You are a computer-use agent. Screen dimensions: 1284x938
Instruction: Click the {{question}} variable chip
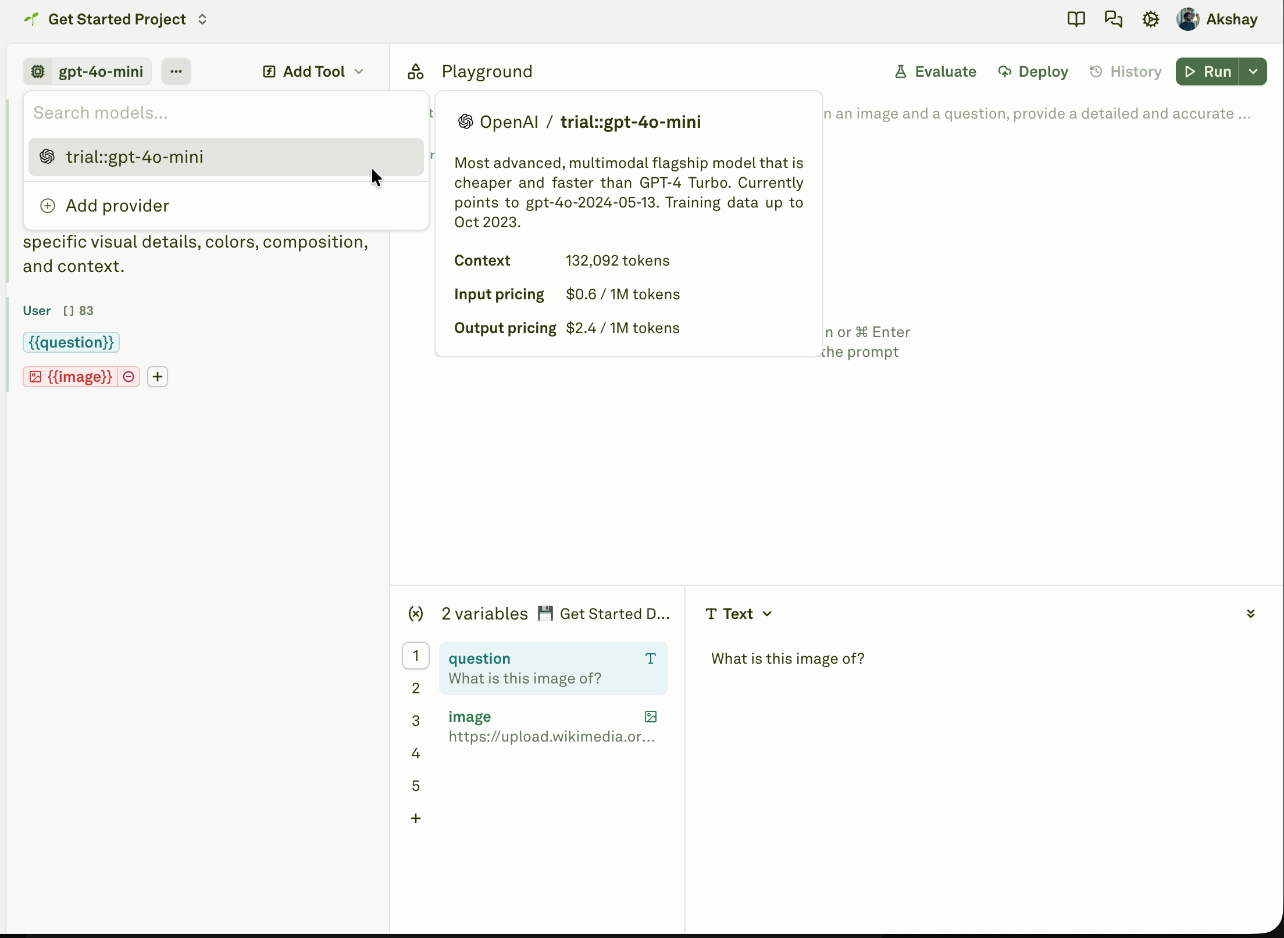point(72,342)
